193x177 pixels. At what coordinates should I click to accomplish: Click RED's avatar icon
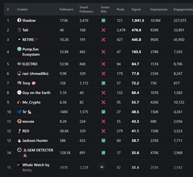[19, 131]
